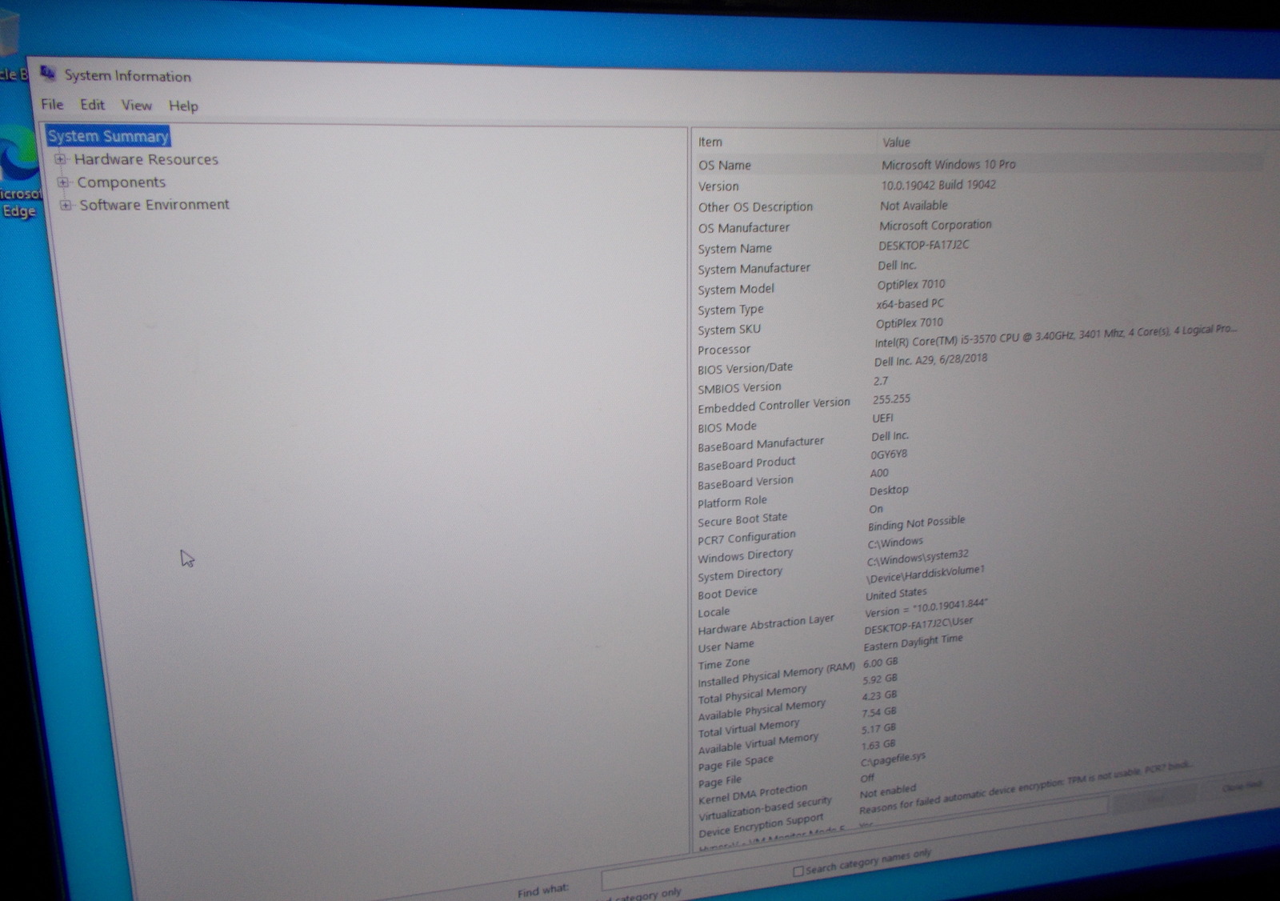This screenshot has width=1280, height=901.
Task: Click the System Information title bar icon
Action: click(48, 74)
